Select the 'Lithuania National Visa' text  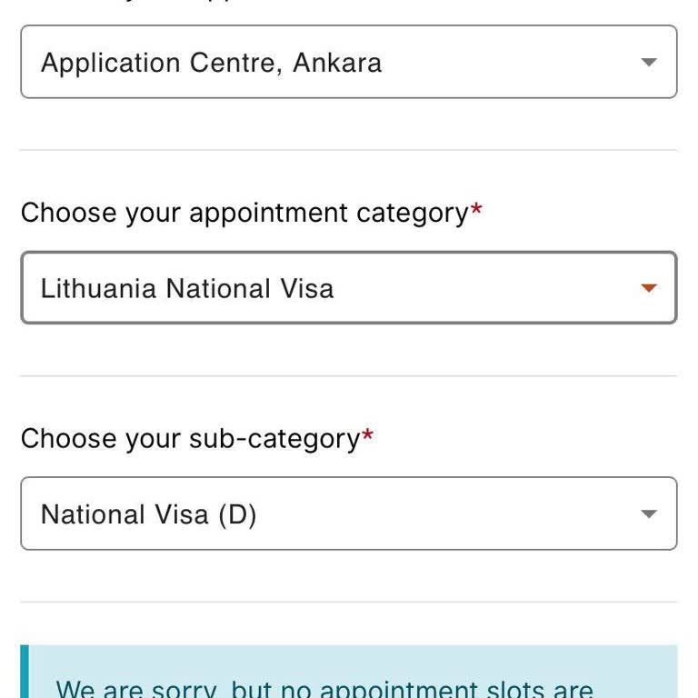click(187, 289)
